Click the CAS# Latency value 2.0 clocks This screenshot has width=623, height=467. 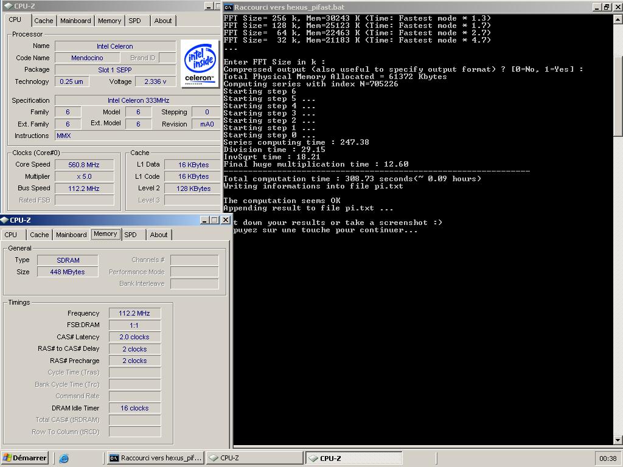pyautogui.click(x=134, y=337)
